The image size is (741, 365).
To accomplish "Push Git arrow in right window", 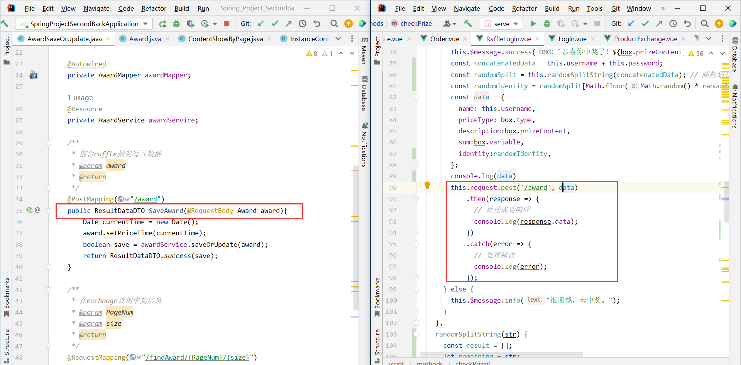I will coord(659,24).
